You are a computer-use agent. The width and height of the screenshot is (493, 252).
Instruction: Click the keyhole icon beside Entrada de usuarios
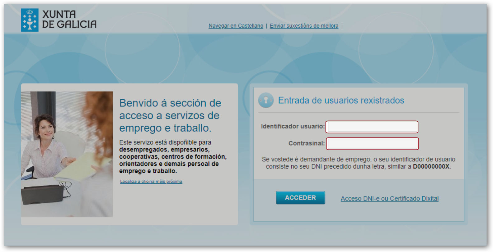click(x=266, y=100)
